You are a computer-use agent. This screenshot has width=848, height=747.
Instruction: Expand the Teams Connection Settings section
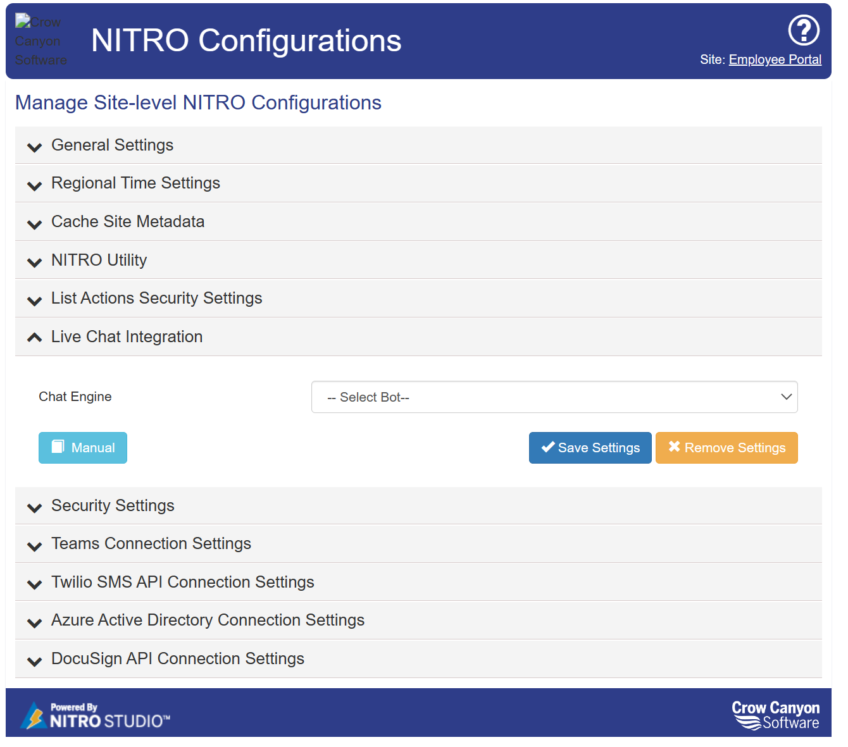point(151,544)
